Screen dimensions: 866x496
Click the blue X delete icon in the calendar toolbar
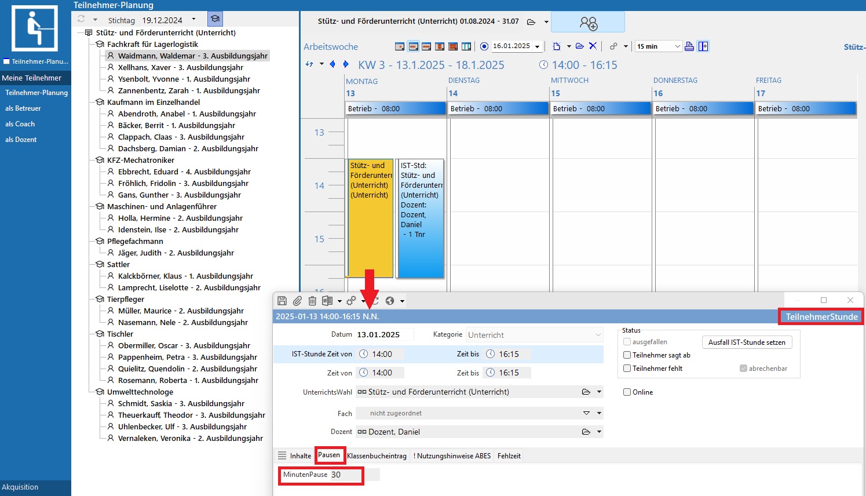point(593,46)
